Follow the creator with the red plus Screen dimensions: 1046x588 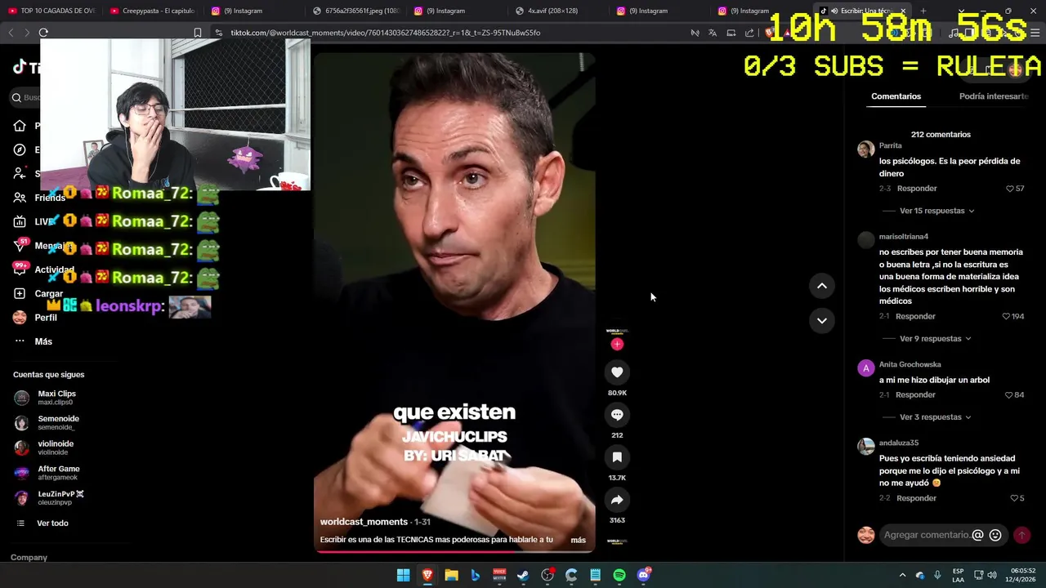(617, 345)
